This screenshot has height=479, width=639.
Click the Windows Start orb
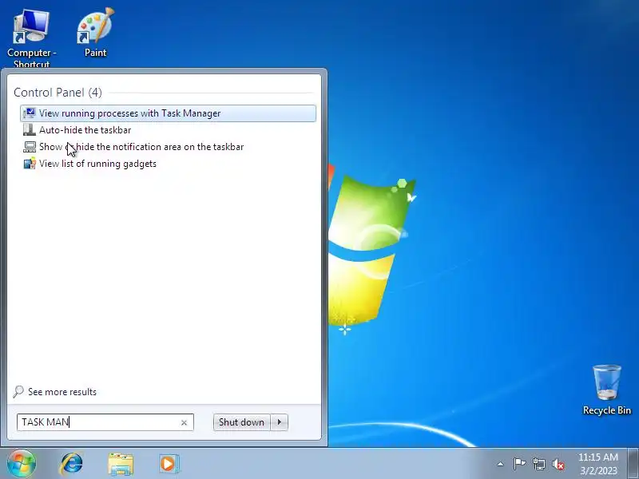point(22,464)
